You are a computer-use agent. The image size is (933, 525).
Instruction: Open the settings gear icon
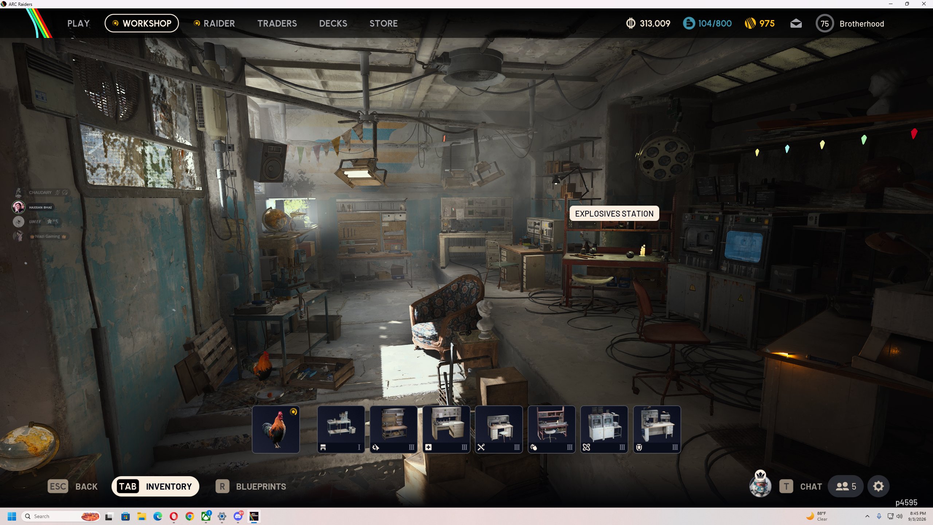pyautogui.click(x=878, y=486)
